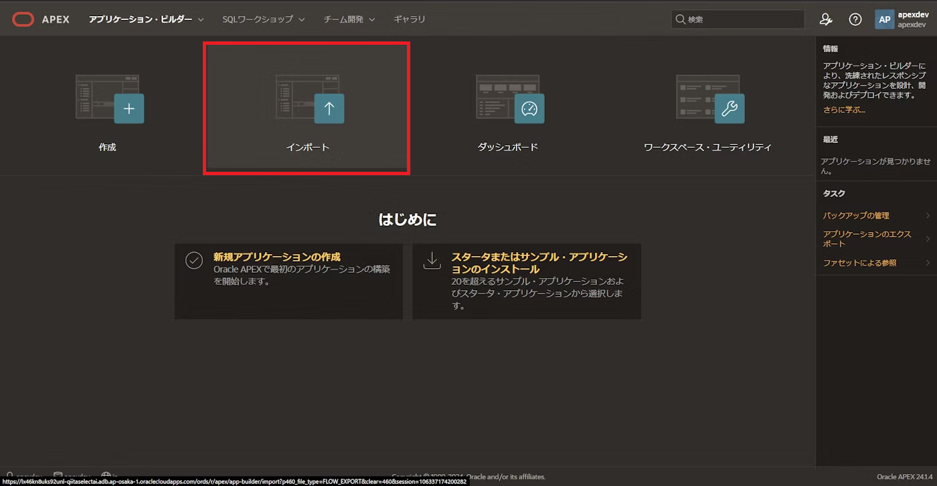The width and height of the screenshot is (937, 486).
Task: Open the アプリケーションのエクスポート task link
Action: pos(867,238)
